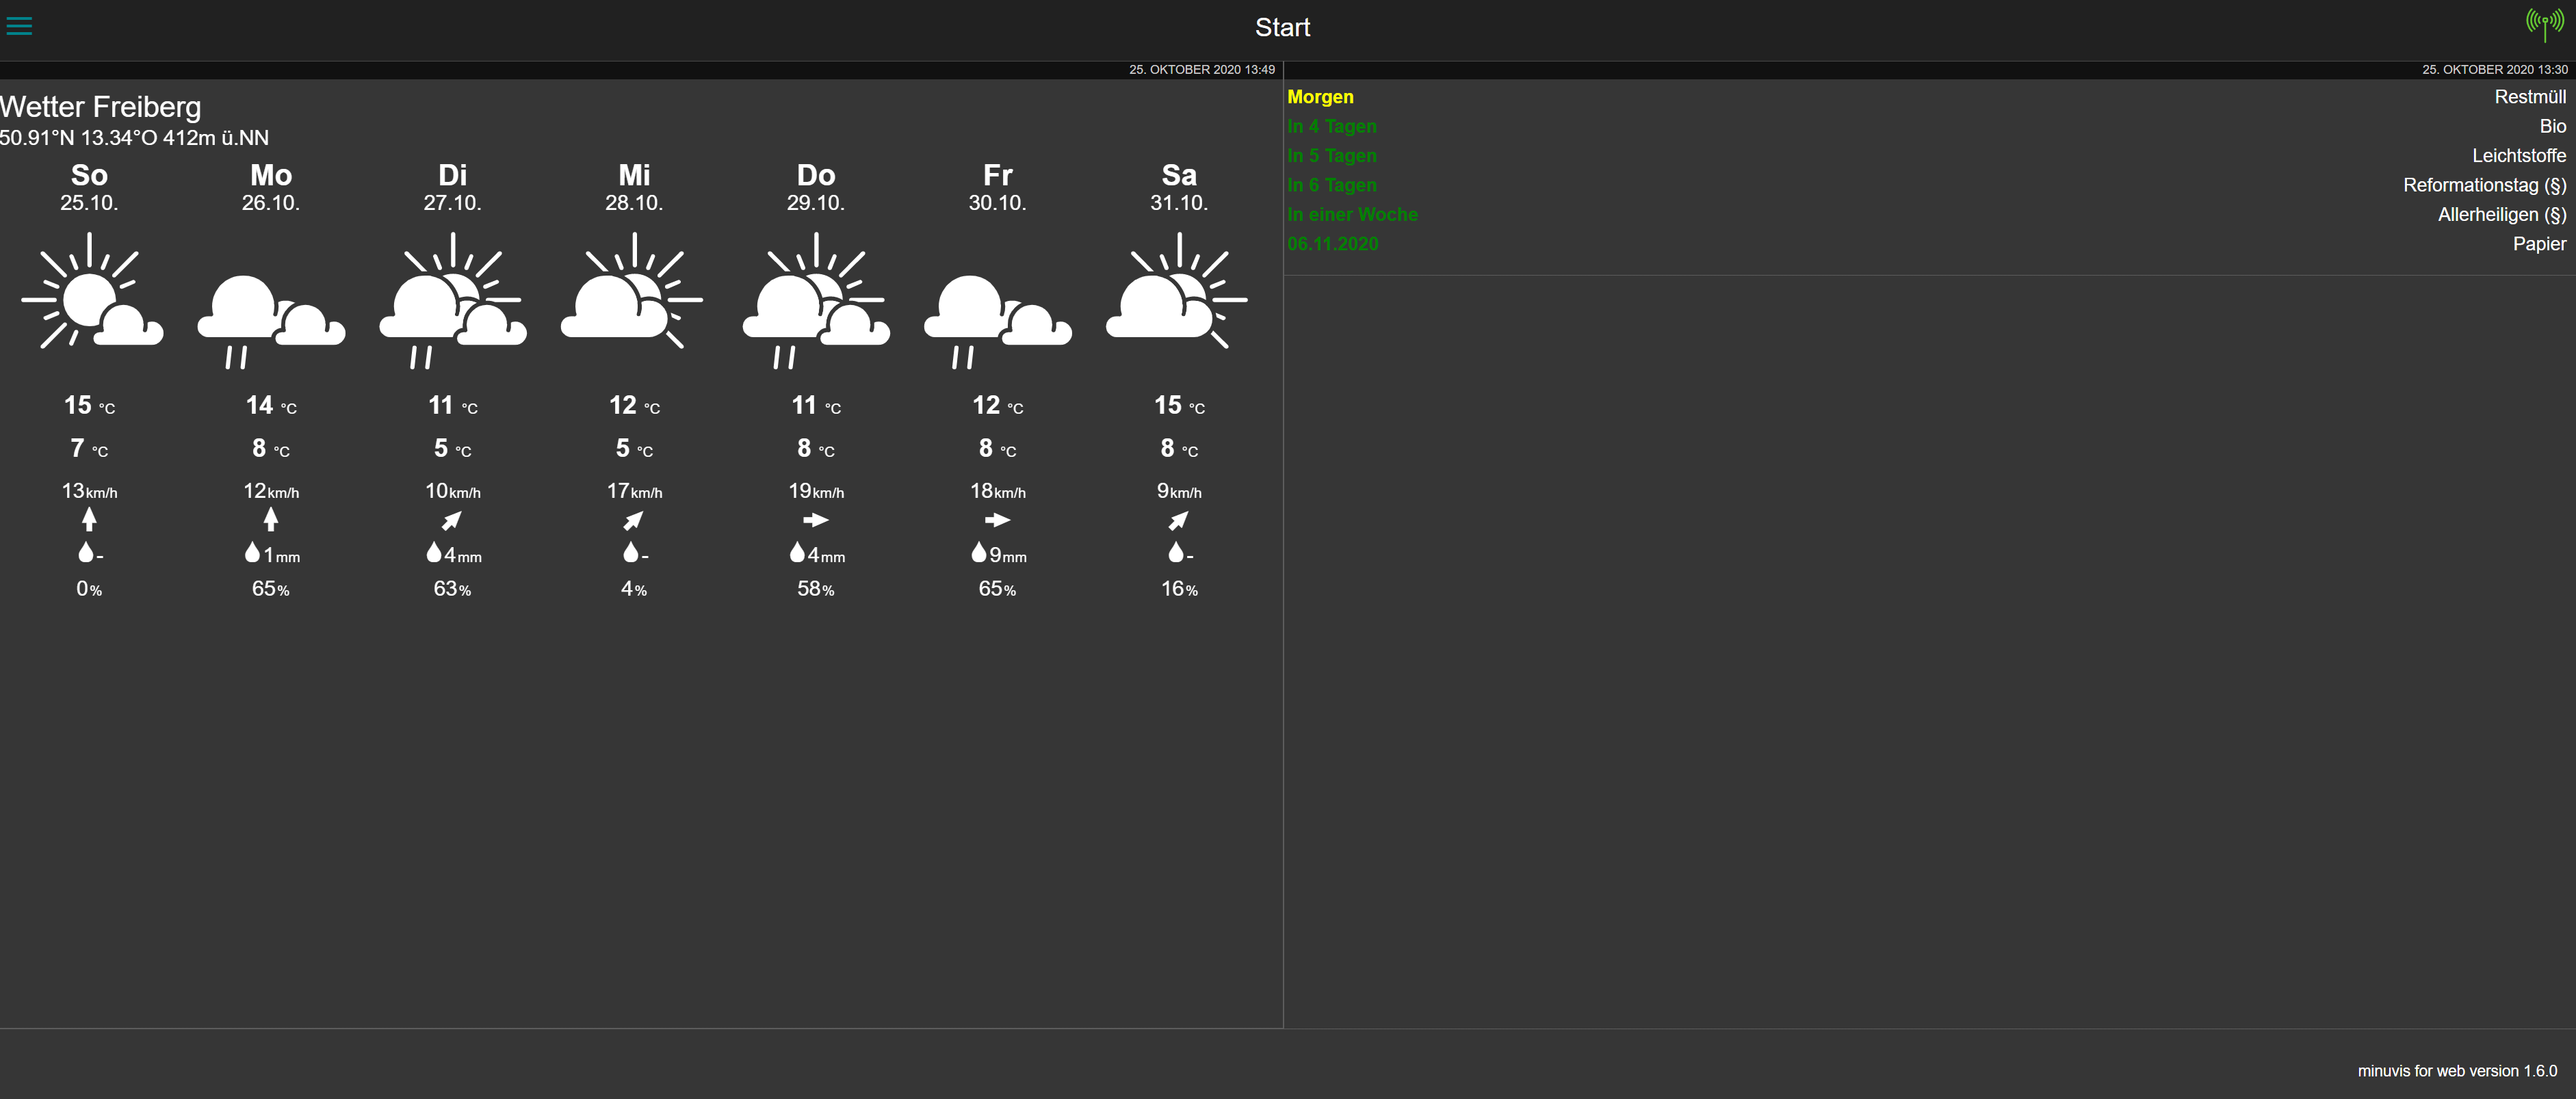Click the minuvis version footer text
The image size is (2576, 1099).
tap(2457, 1071)
